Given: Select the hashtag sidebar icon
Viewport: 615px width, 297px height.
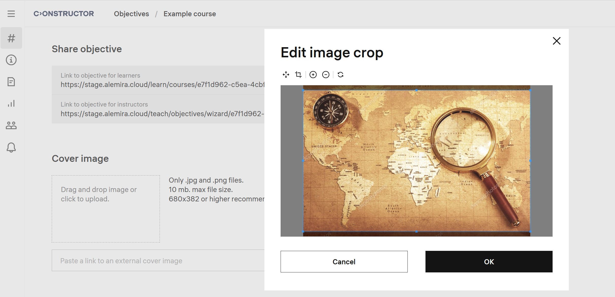Looking at the screenshot, I should click(x=11, y=38).
